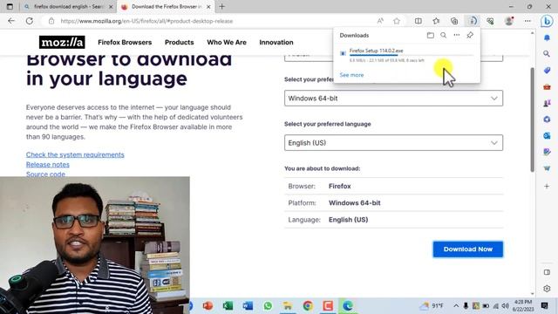
Task: Open Bing Copilot sidebar button
Action: point(547,21)
